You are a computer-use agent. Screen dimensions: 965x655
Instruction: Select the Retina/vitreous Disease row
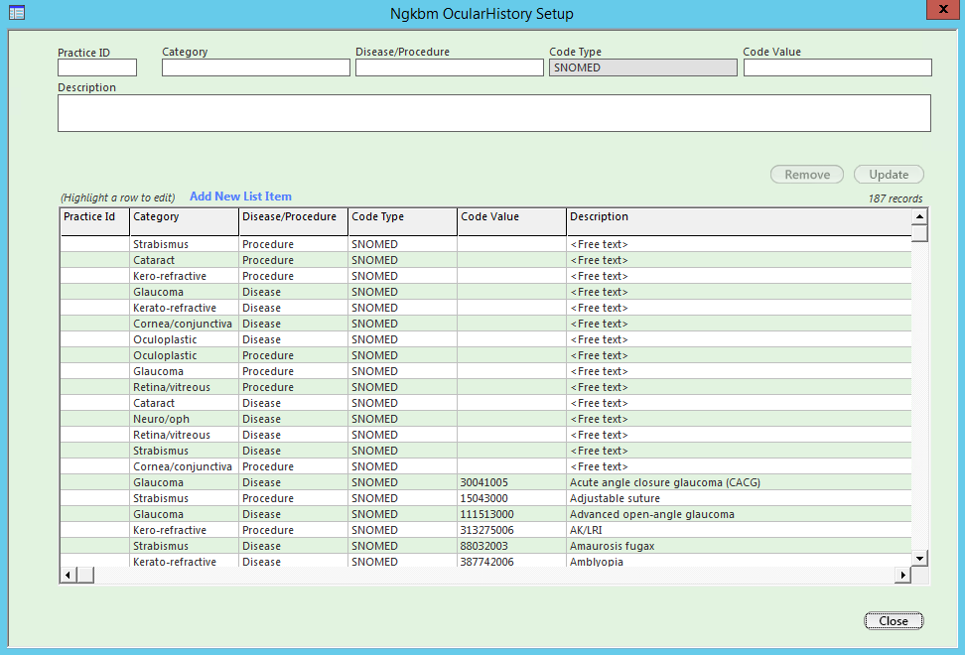coord(485,435)
